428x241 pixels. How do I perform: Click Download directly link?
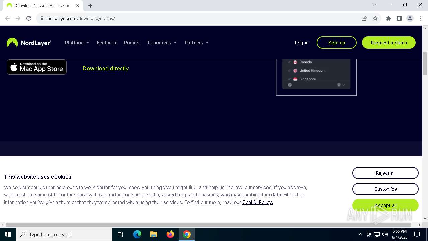coord(106,68)
